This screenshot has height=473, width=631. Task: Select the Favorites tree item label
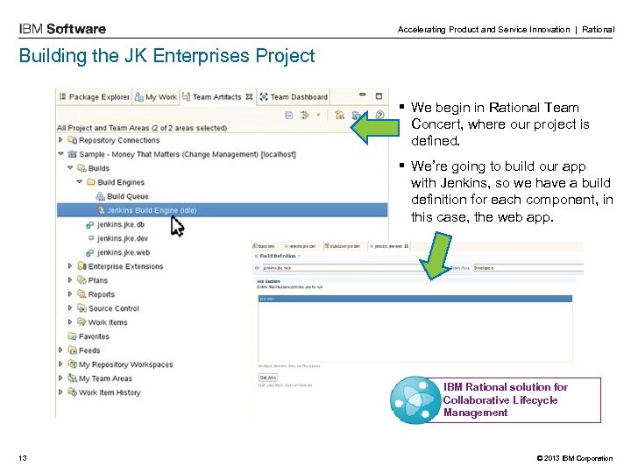pyautogui.click(x=94, y=336)
